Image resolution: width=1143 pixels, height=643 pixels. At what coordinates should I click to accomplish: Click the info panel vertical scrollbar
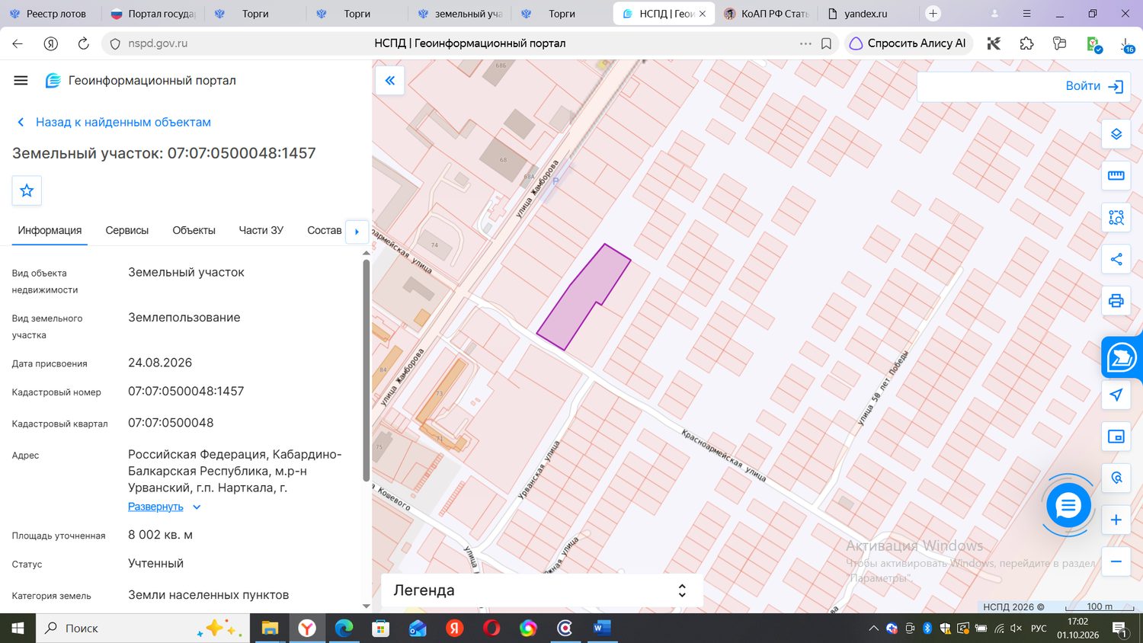[x=366, y=369]
